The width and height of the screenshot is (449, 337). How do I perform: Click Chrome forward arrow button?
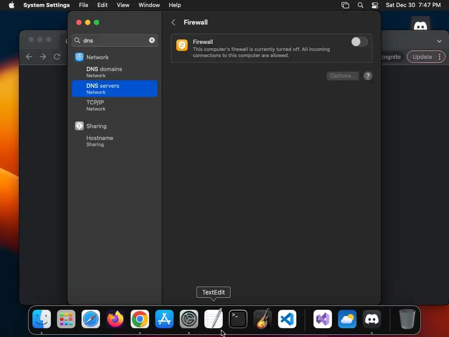(x=43, y=57)
